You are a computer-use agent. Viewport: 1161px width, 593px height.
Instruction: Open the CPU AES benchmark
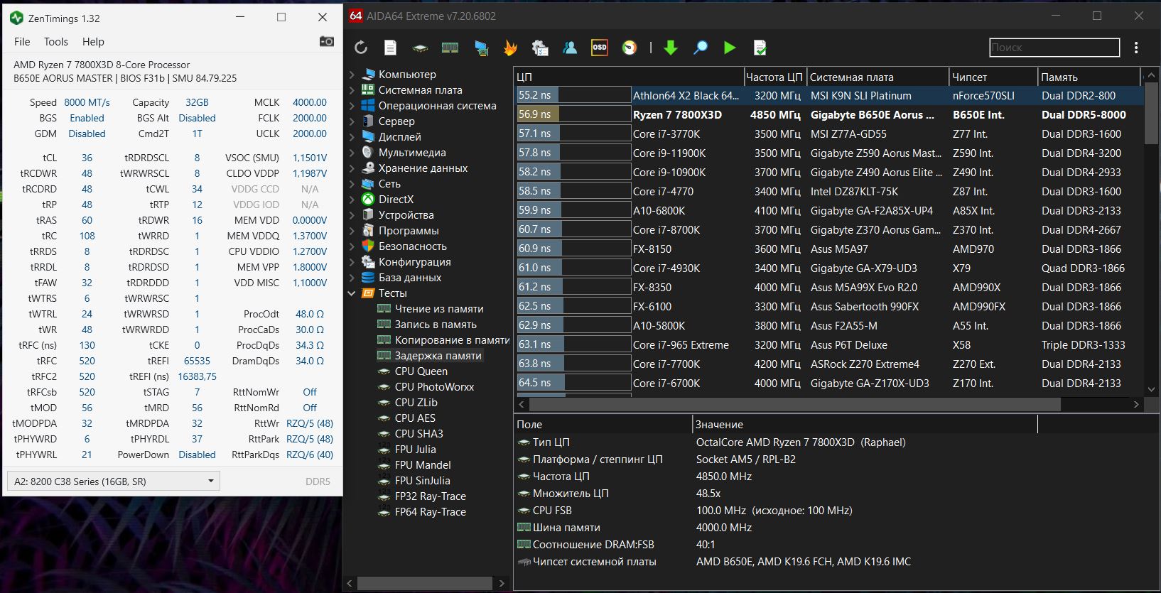point(415,418)
